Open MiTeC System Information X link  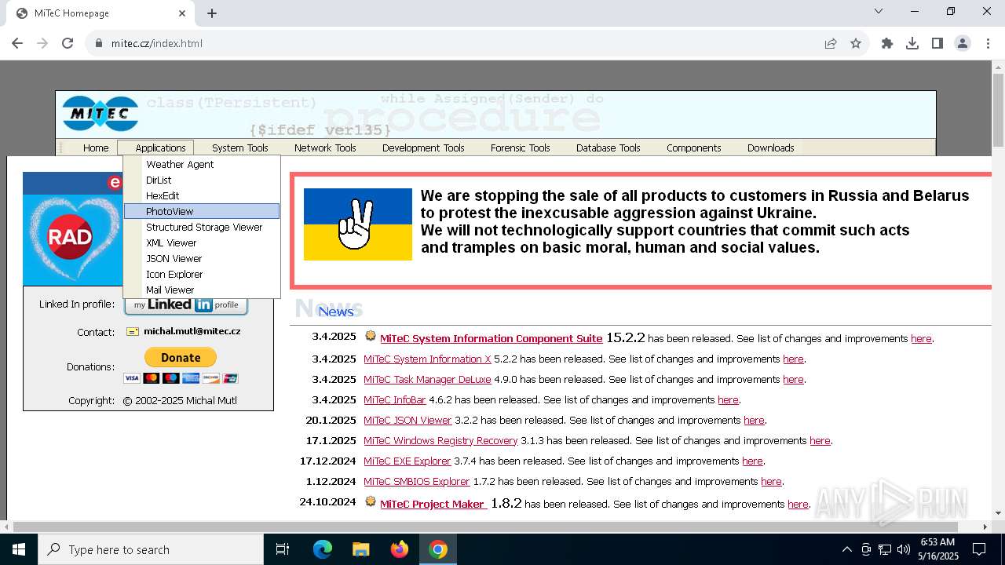[x=427, y=359]
